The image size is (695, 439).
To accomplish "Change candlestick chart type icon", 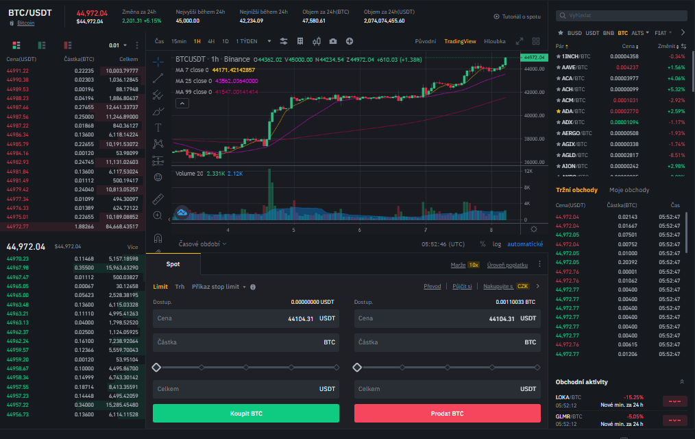I will 317,41.
